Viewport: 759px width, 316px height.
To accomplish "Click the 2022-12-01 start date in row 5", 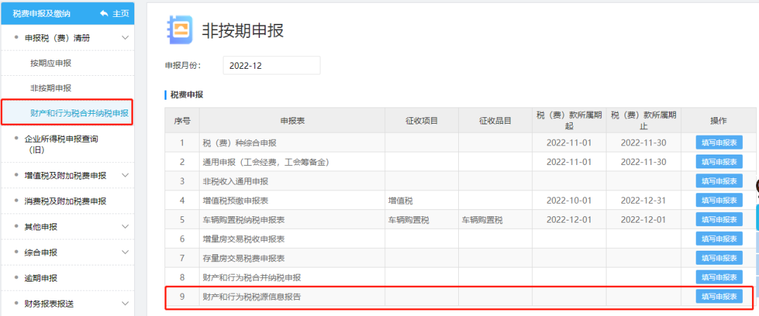I will coord(569,220).
